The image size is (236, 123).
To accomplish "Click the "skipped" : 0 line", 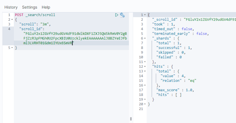I will tap(171, 52).
